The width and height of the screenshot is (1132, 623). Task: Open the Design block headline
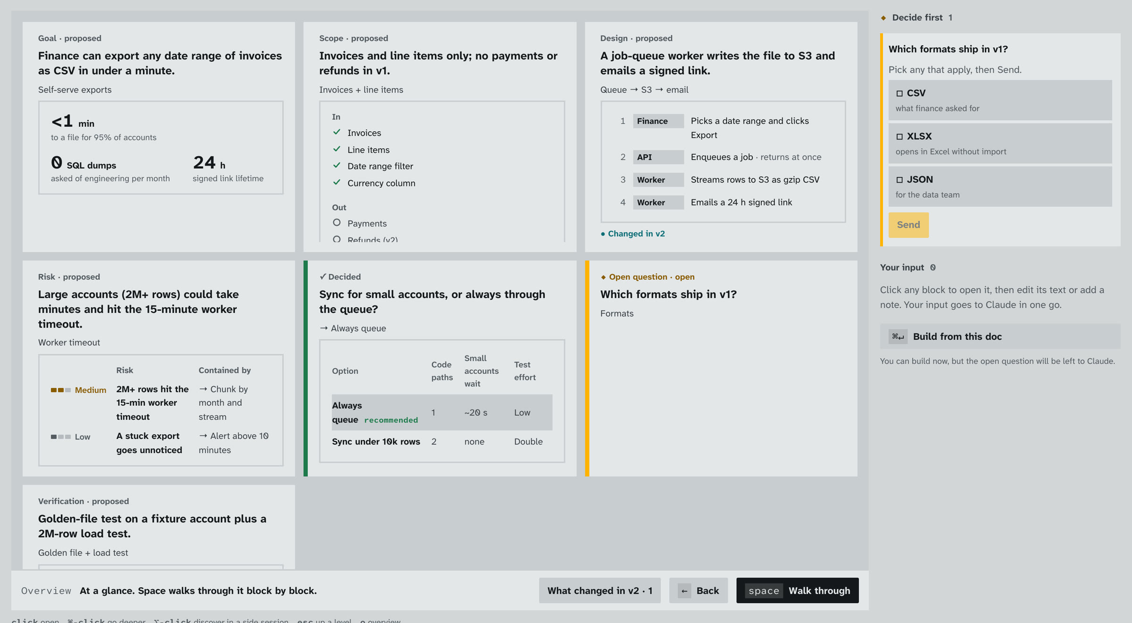tap(717, 63)
